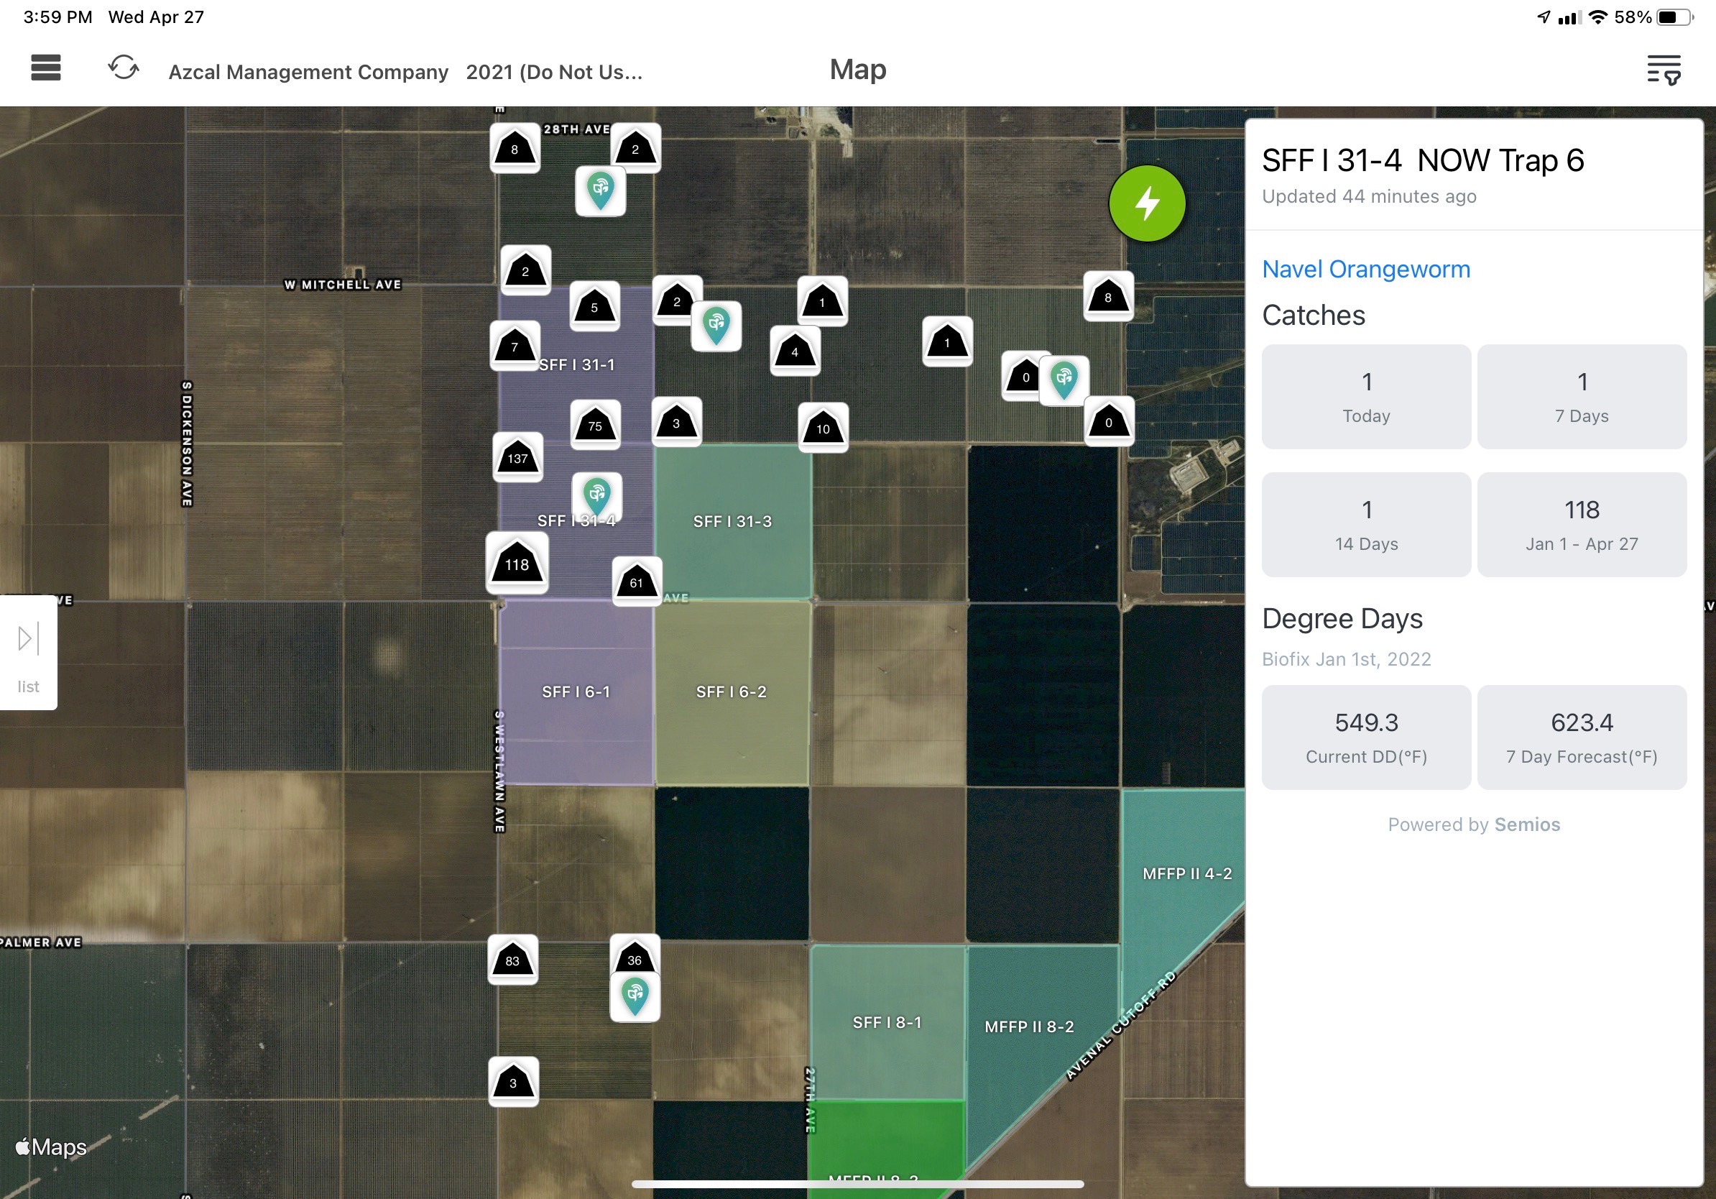This screenshot has width=1716, height=1199.
Task: Open the map filter icon
Action: pyautogui.click(x=1664, y=70)
